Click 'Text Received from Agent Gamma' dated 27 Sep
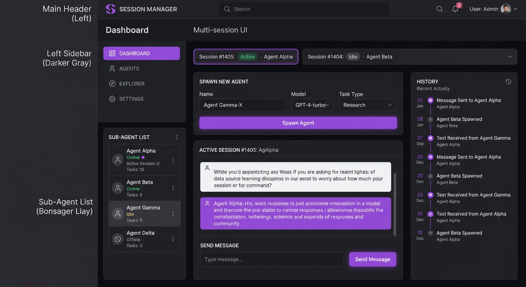This screenshot has width=526, height=287. pos(473,138)
